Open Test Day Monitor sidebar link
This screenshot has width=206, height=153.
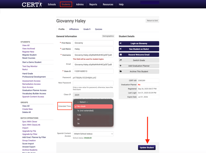coord(30,66)
